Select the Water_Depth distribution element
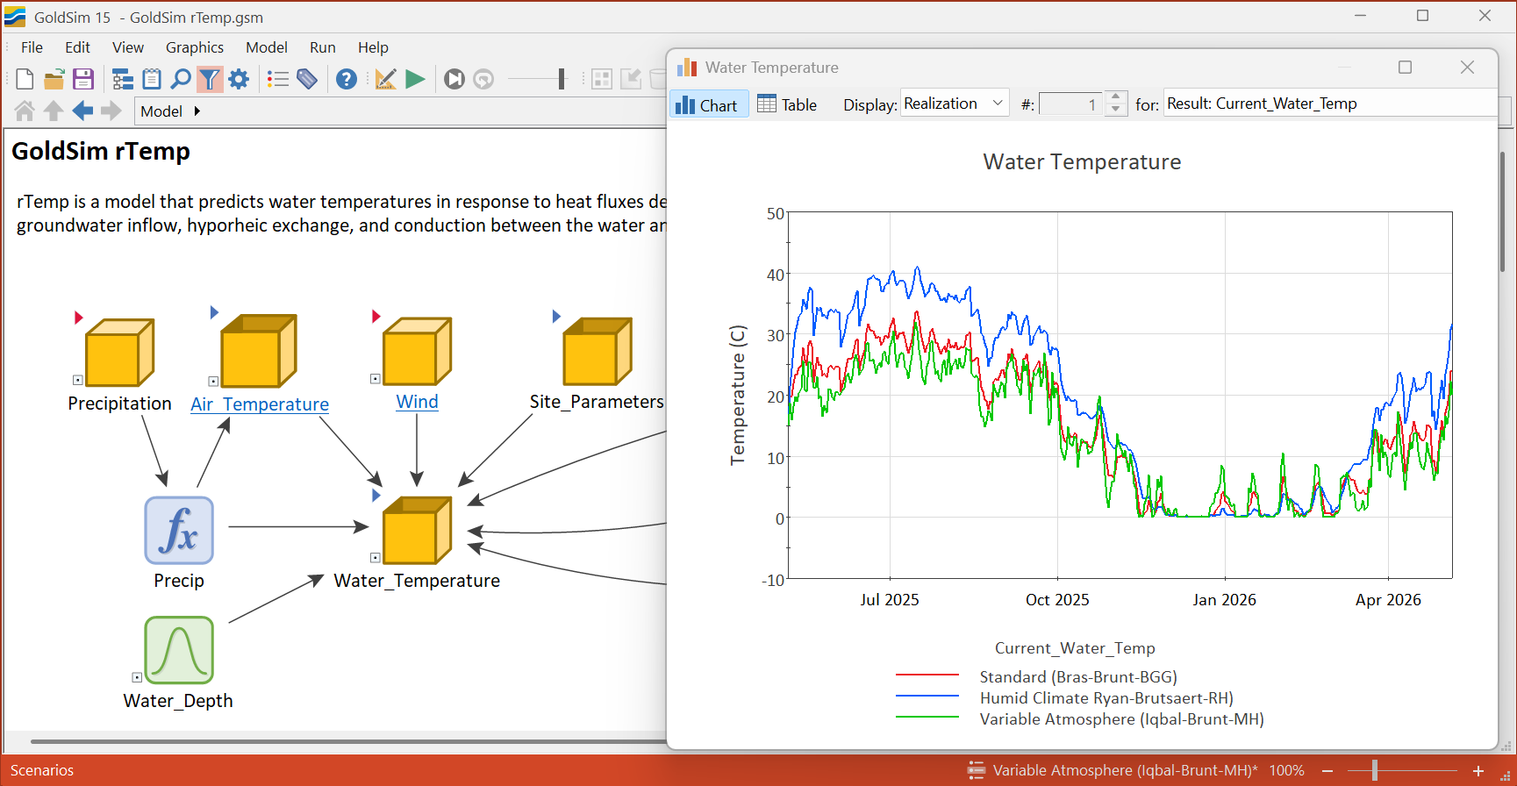The width and height of the screenshot is (1517, 786). tap(179, 650)
